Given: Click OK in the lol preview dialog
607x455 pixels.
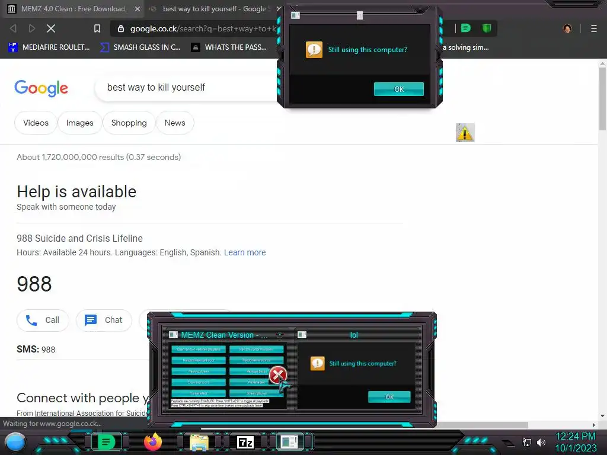Looking at the screenshot, I should coord(389,396).
